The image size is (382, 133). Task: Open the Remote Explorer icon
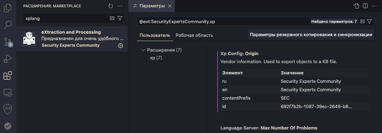coord(8,92)
